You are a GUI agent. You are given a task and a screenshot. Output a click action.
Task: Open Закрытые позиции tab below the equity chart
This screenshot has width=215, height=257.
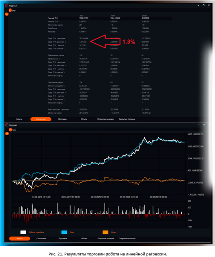[127, 239]
